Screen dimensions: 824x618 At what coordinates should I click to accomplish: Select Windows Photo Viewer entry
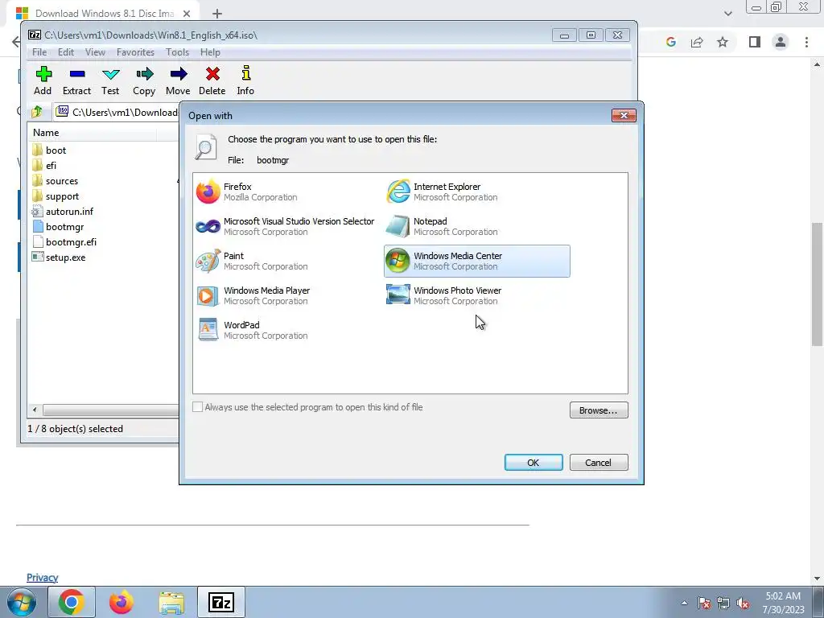point(476,296)
